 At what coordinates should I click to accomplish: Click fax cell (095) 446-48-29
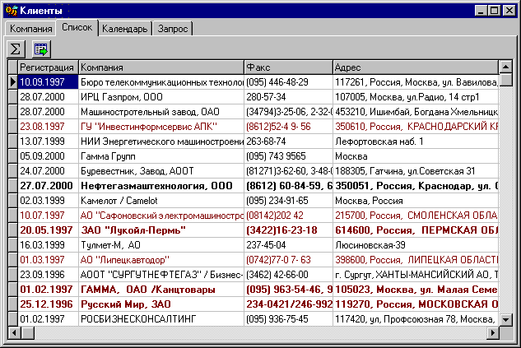288,82
